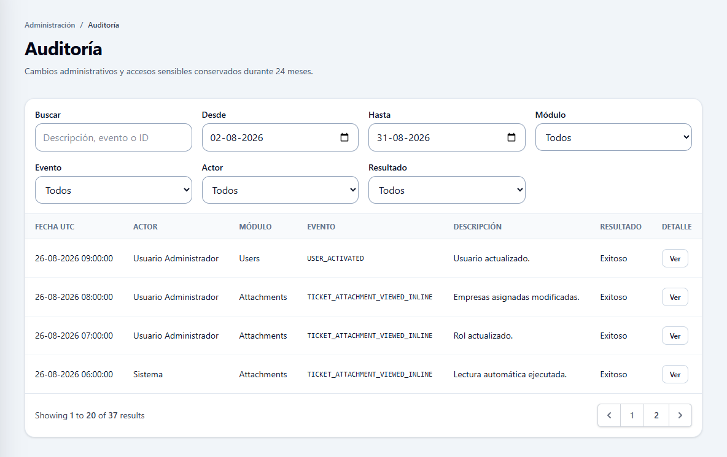Click the DETALLE column header
The image size is (727, 457).
pos(677,227)
